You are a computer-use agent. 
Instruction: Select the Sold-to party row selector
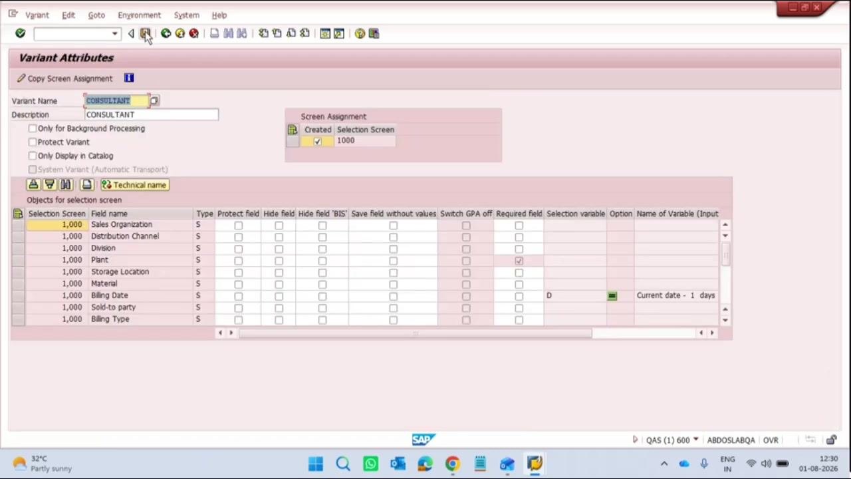pyautogui.click(x=18, y=307)
